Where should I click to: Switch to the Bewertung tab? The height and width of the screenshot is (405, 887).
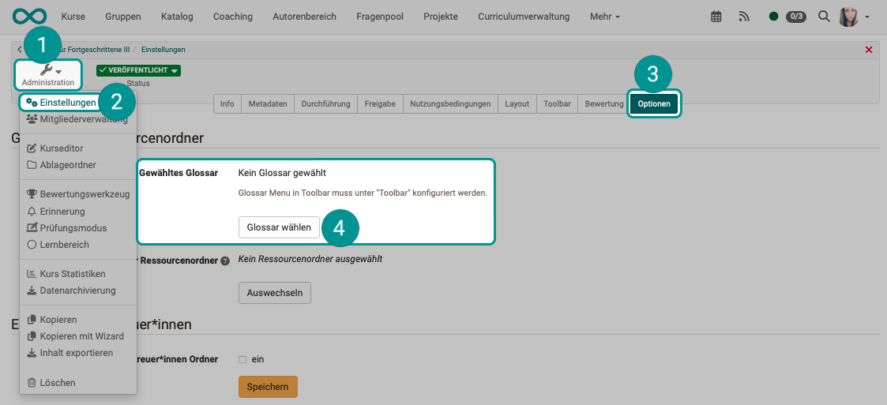pos(603,104)
